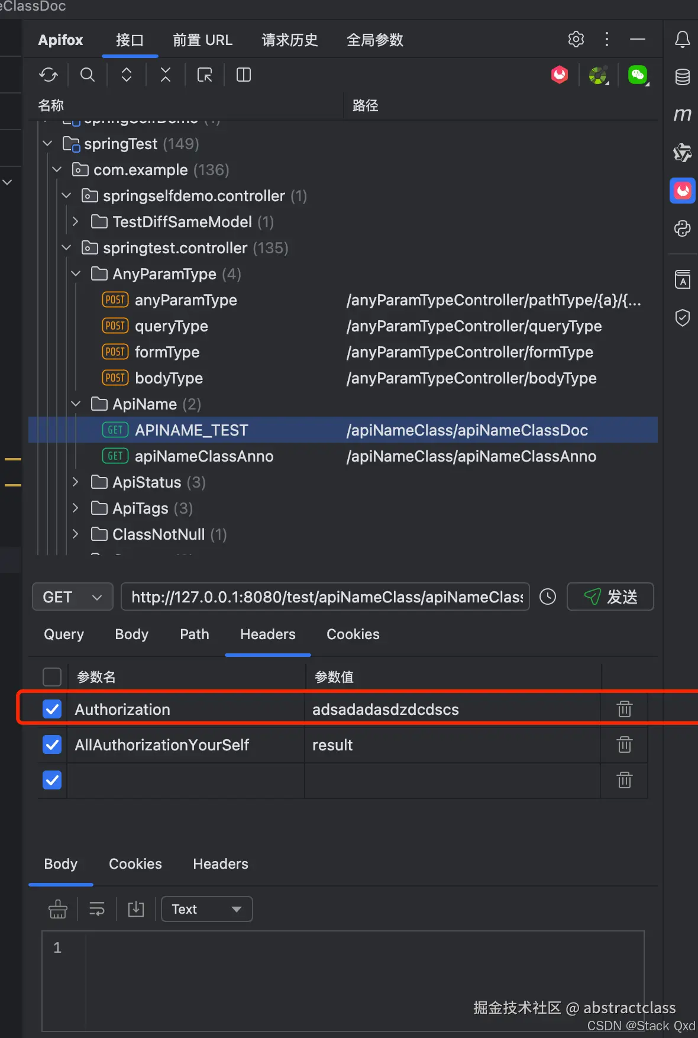Switch to the 请求历史 tab
Viewport: 698px width, 1038px height.
pyautogui.click(x=290, y=40)
